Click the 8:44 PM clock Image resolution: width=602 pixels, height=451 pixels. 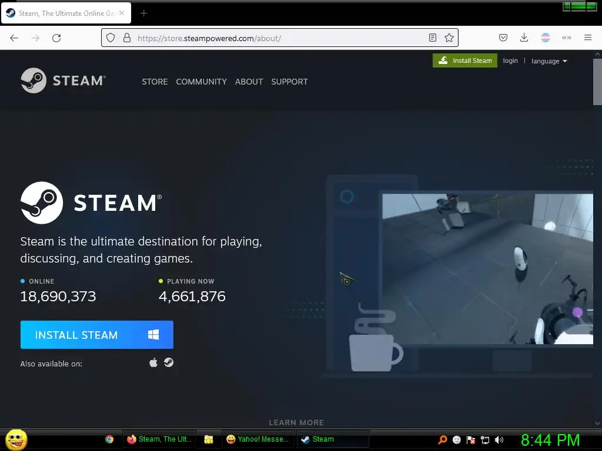pyautogui.click(x=550, y=440)
